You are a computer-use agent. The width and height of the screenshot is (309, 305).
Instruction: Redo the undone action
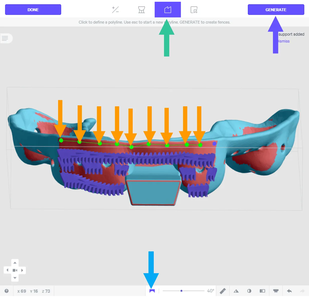pyautogui.click(x=302, y=291)
